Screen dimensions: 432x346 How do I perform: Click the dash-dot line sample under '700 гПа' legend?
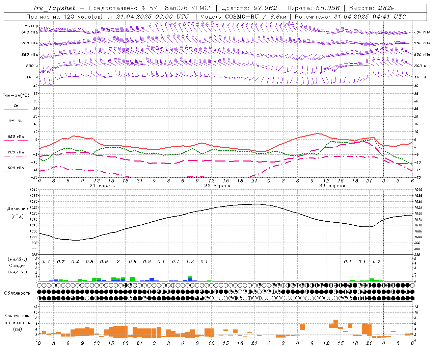pyautogui.click(x=16, y=156)
